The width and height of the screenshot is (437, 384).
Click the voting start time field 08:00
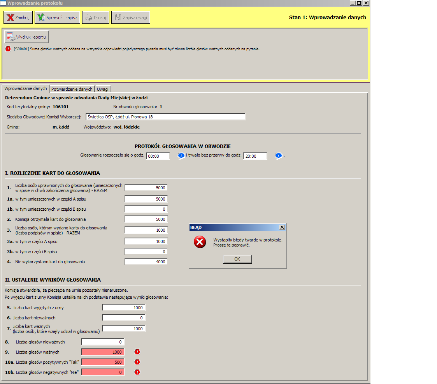[158, 156]
